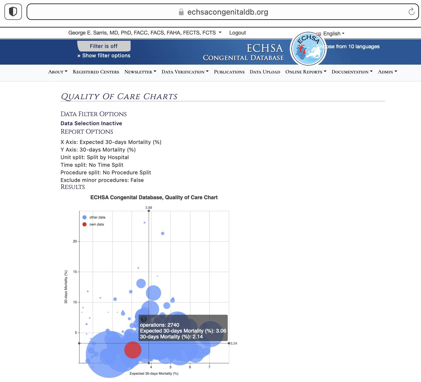
Task: Click the bubble near 21% mortality
Action: (x=163, y=233)
